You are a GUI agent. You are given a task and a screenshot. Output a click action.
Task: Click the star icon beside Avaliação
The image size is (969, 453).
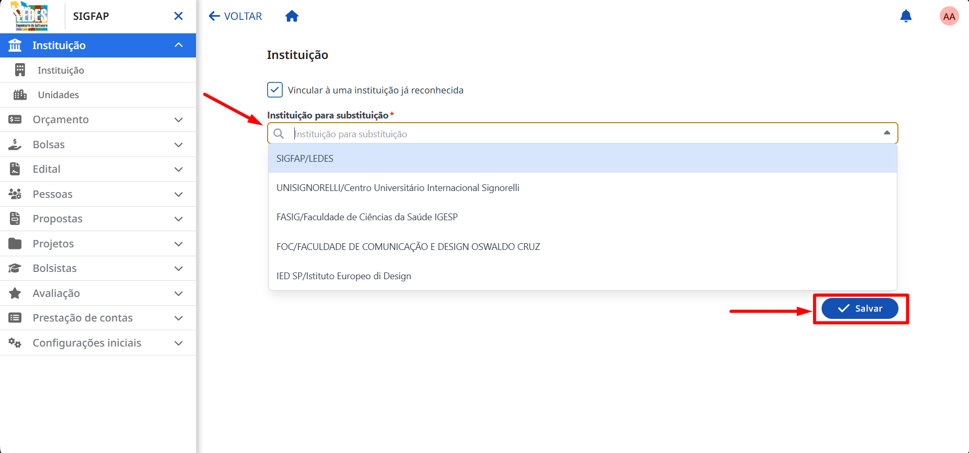pos(15,293)
